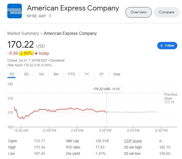Switch chart to YTD range
Viewport: 182px width, 159px height.
click(71, 74)
